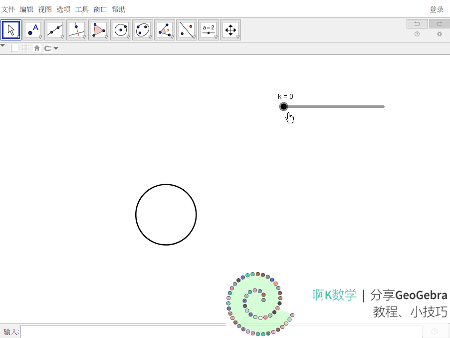This screenshot has height=338, width=450.
Task: Expand Line tool submenu arrow
Action: tap(62, 37)
